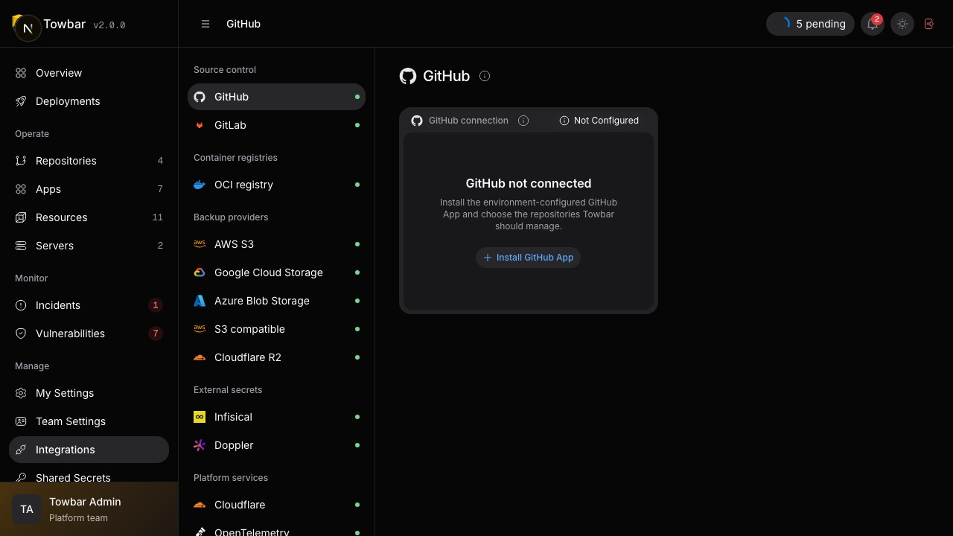The height and width of the screenshot is (536, 953).
Task: Click the Azure Blob Storage icon
Action: click(x=200, y=301)
